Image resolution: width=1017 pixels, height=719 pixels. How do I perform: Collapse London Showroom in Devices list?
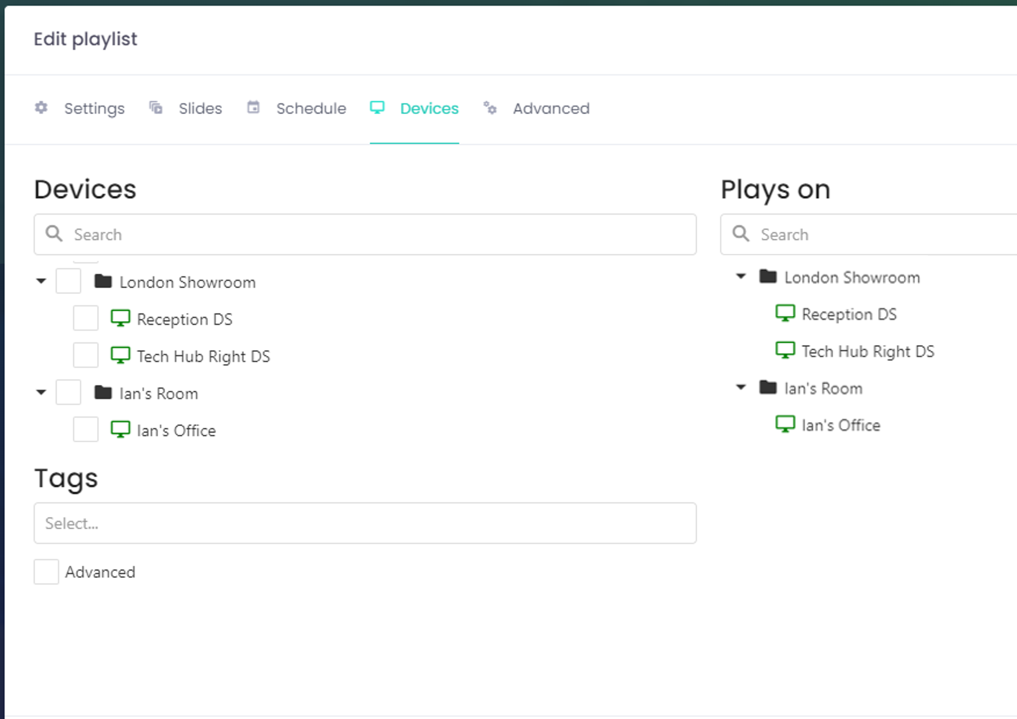tap(41, 281)
